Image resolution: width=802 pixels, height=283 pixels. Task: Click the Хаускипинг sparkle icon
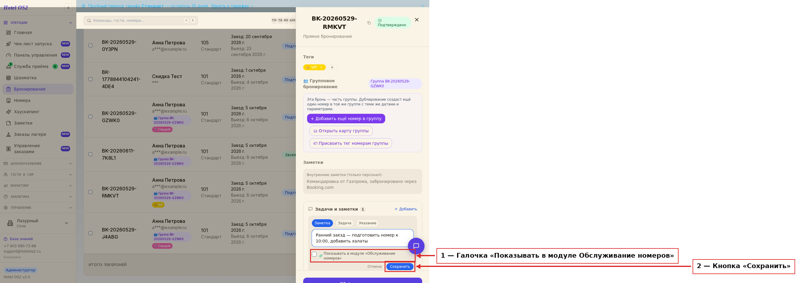(x=8, y=112)
